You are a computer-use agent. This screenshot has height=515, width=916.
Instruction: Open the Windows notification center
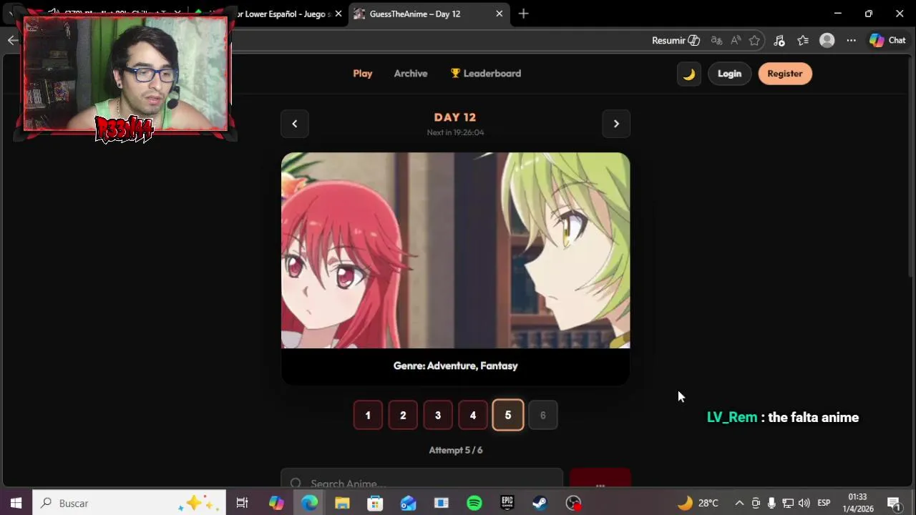pos(894,503)
